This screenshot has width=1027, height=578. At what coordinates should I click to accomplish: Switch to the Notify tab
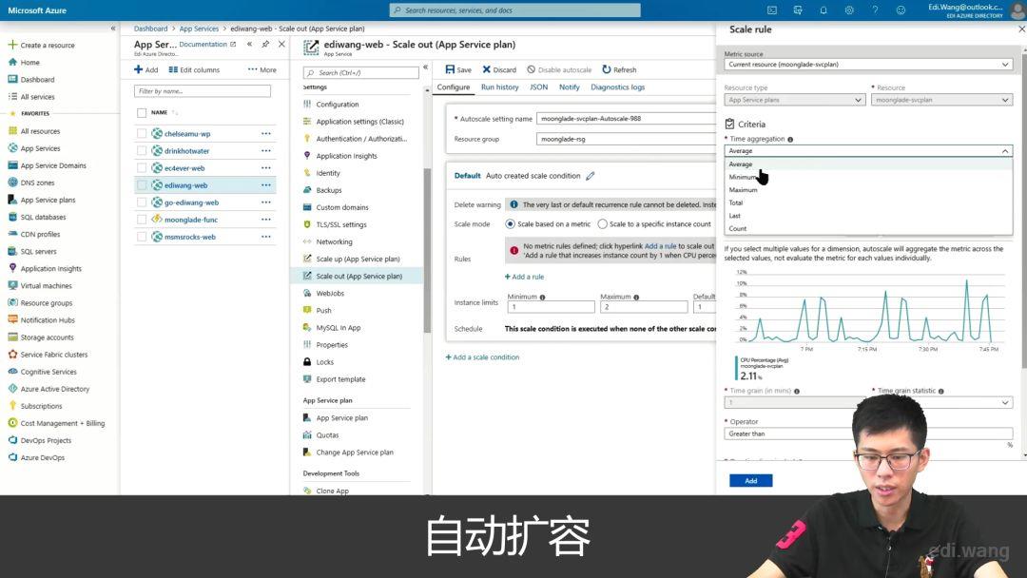570,87
